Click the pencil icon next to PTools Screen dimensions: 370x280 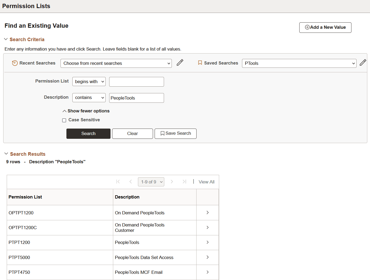363,62
